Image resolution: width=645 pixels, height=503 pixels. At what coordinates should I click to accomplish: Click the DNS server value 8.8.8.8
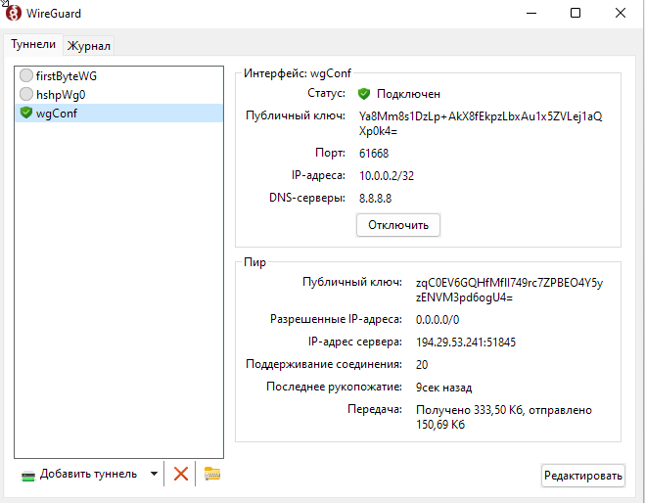(375, 199)
